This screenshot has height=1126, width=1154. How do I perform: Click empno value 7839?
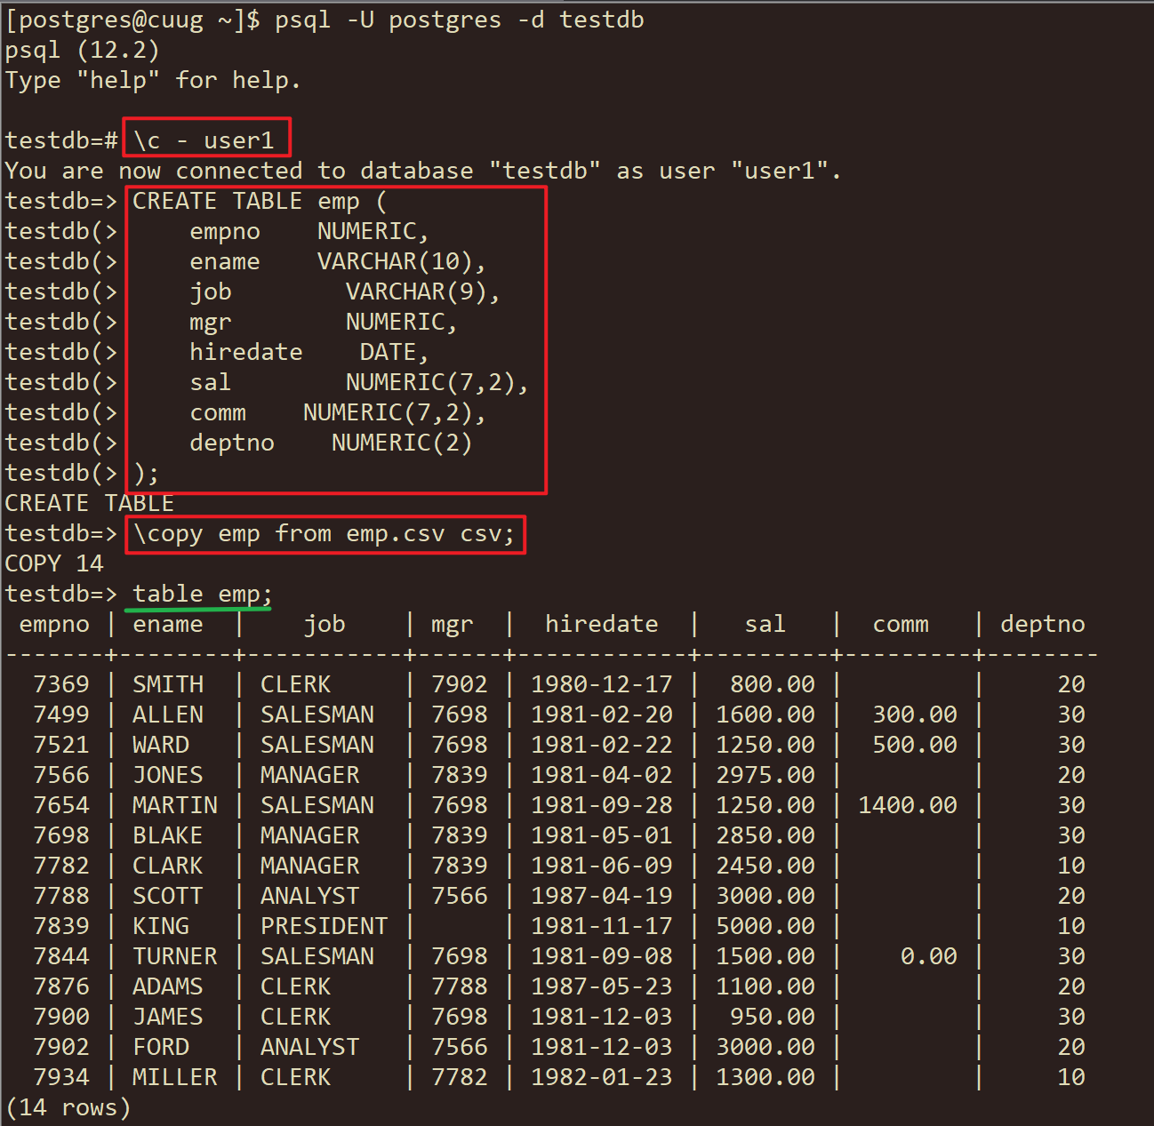(61, 926)
